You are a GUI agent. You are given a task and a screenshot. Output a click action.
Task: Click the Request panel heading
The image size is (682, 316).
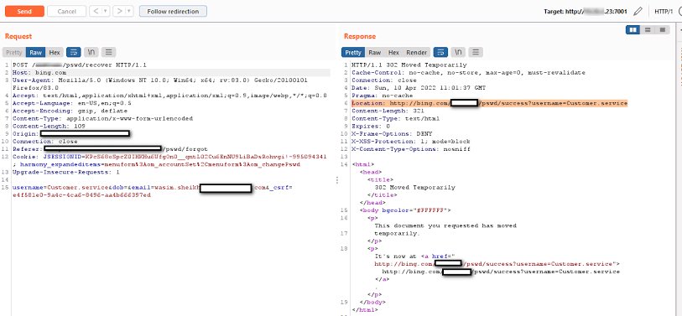click(18, 36)
